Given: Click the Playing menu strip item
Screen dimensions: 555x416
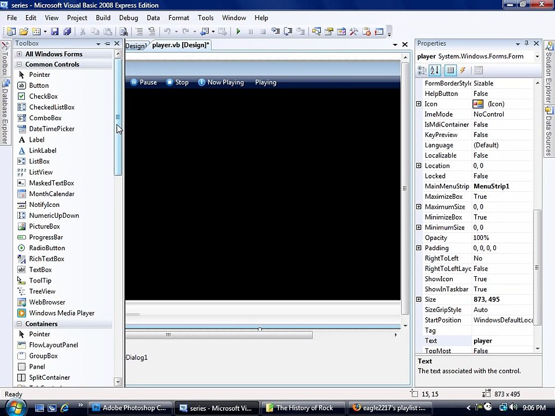Looking at the screenshot, I should (x=265, y=83).
